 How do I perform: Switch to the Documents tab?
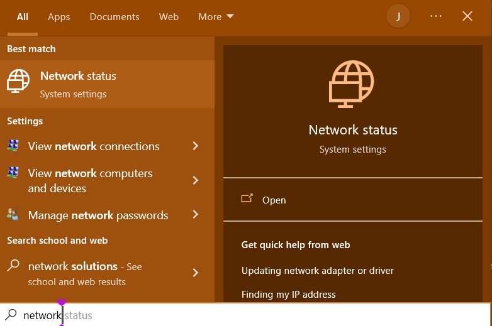tap(114, 17)
